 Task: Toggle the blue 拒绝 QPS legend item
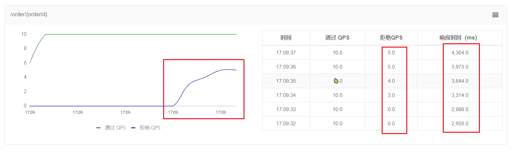click(x=146, y=128)
